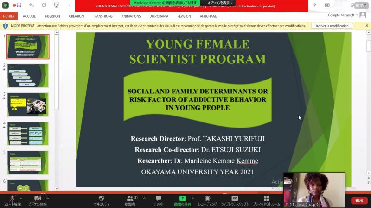Click the green Marileine Kemme screen sharing banner
Screen dimensions: 371x208
(165, 3)
